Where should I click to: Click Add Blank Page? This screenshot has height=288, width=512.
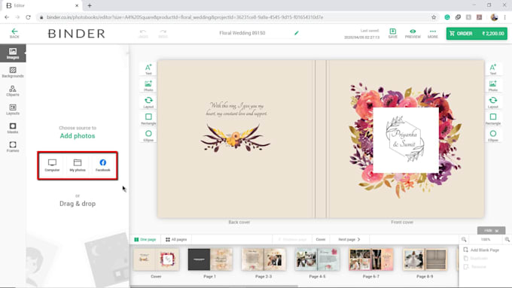[x=481, y=250]
